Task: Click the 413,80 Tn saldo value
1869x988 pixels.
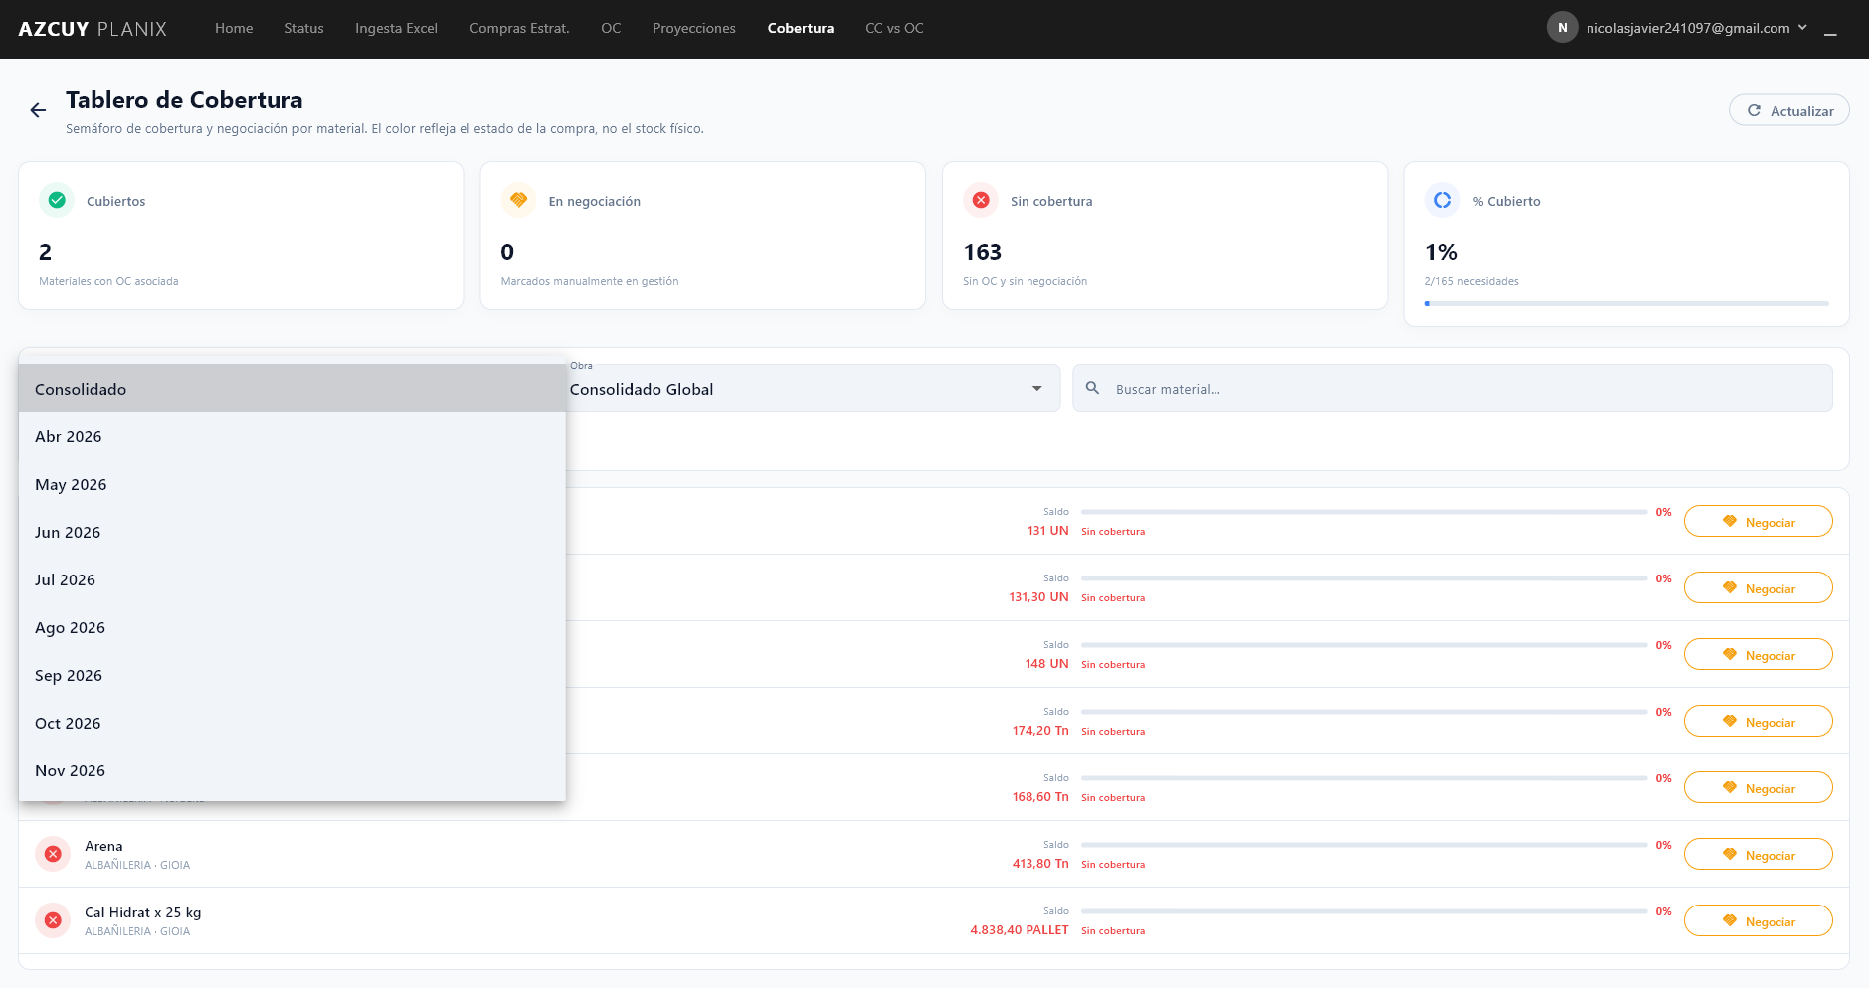Action: [x=1040, y=863]
